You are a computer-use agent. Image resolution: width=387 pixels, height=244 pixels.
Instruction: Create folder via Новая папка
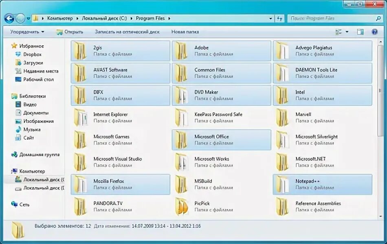coord(185,32)
